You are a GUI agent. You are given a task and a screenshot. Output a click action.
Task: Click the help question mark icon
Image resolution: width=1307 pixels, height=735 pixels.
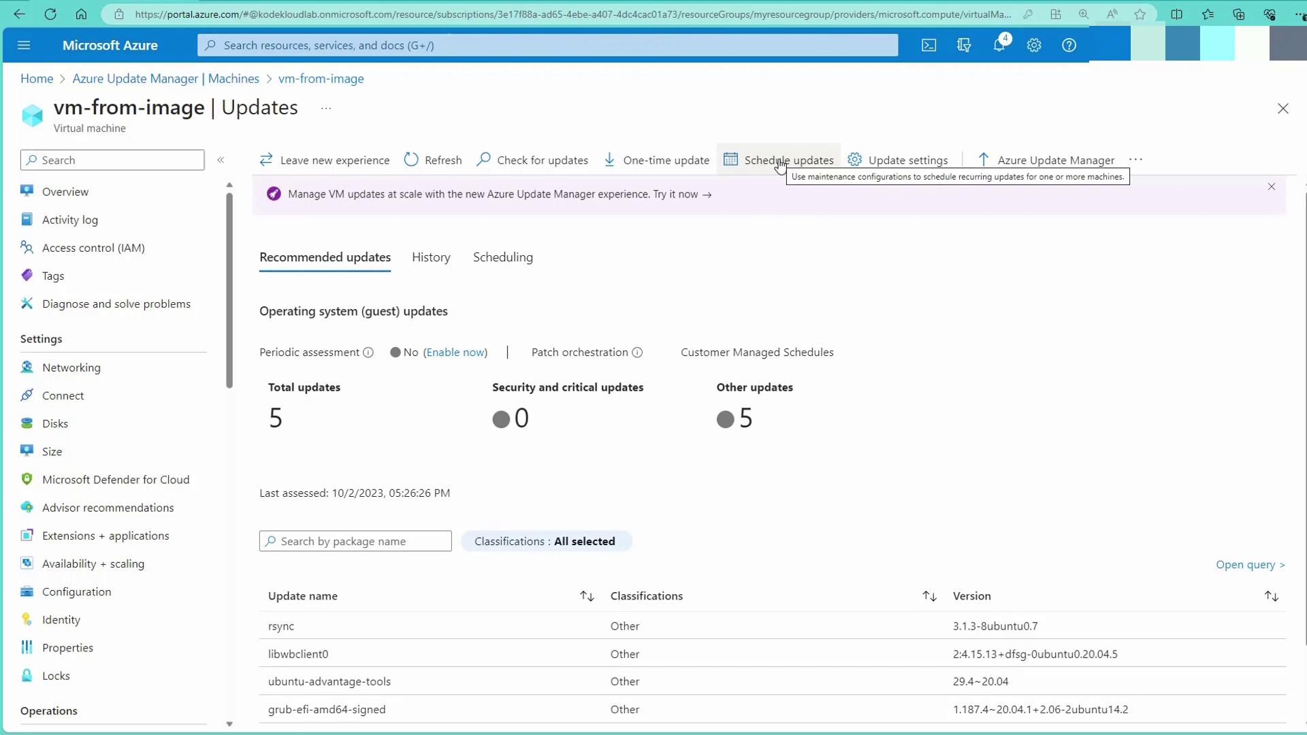pyautogui.click(x=1069, y=45)
